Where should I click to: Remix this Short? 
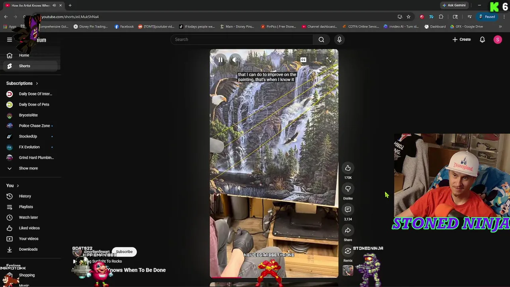pos(348,251)
